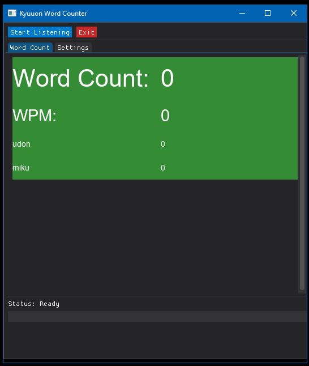Viewport: 309px width, 366px height.
Task: Click the 'Status: Ready' text
Action: click(x=34, y=304)
